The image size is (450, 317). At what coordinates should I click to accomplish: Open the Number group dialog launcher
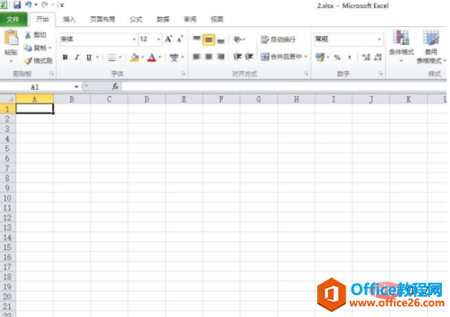pos(380,73)
